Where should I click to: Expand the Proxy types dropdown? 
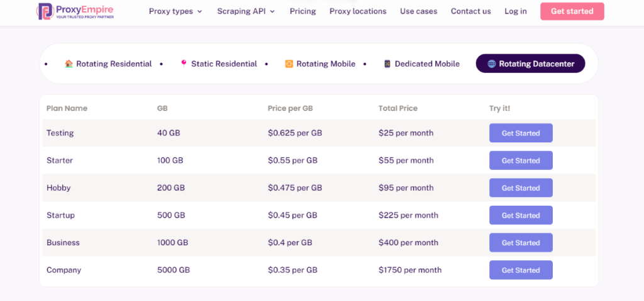tap(175, 11)
